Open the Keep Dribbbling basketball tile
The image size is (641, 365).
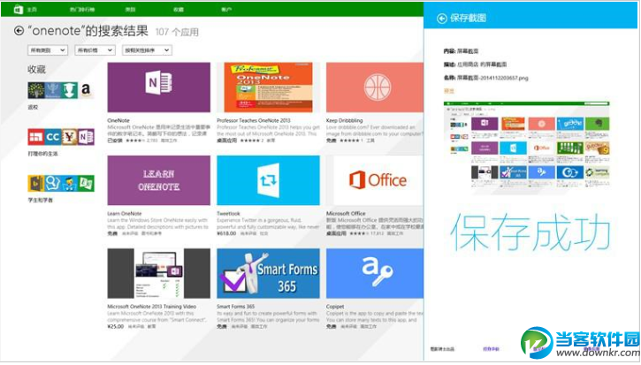(x=375, y=87)
